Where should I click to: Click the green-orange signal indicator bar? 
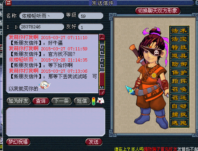(93, 101)
